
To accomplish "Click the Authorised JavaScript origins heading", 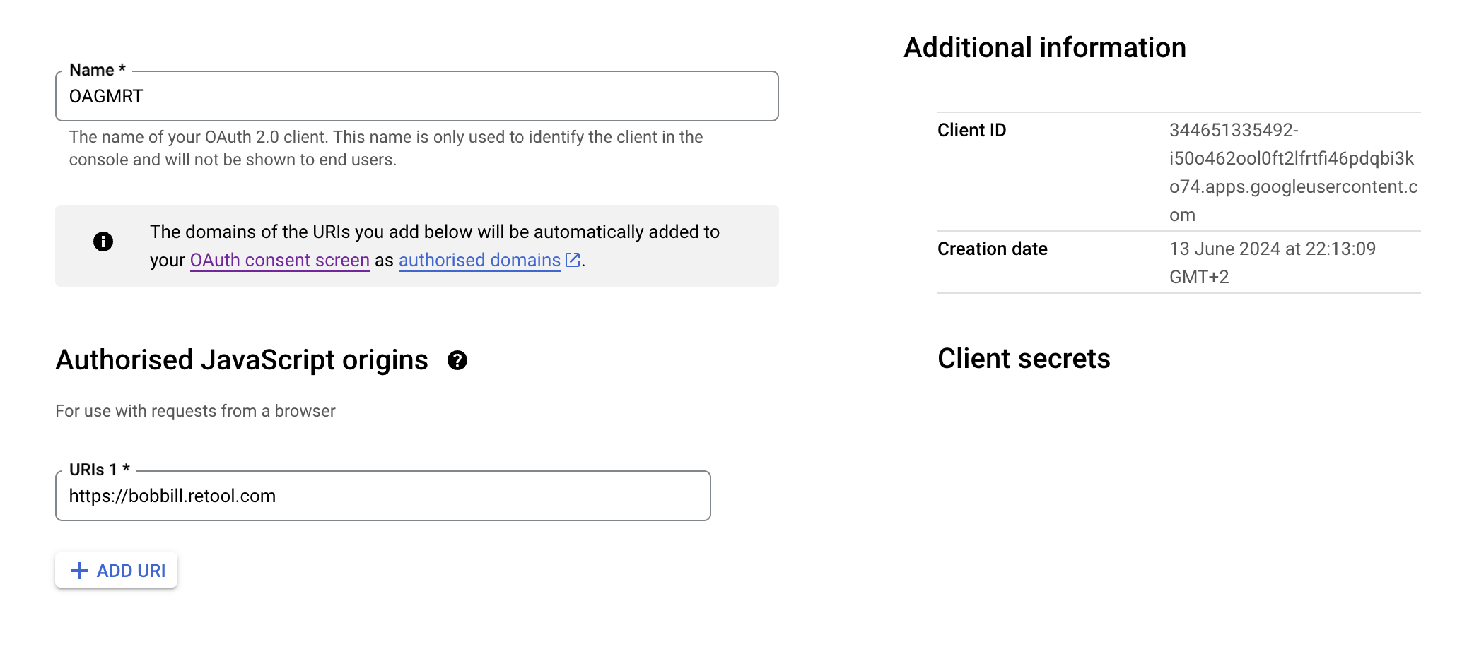I will (x=242, y=360).
